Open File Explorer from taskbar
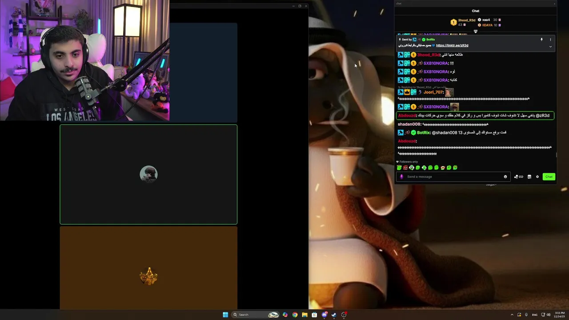569x320 pixels. (x=305, y=315)
